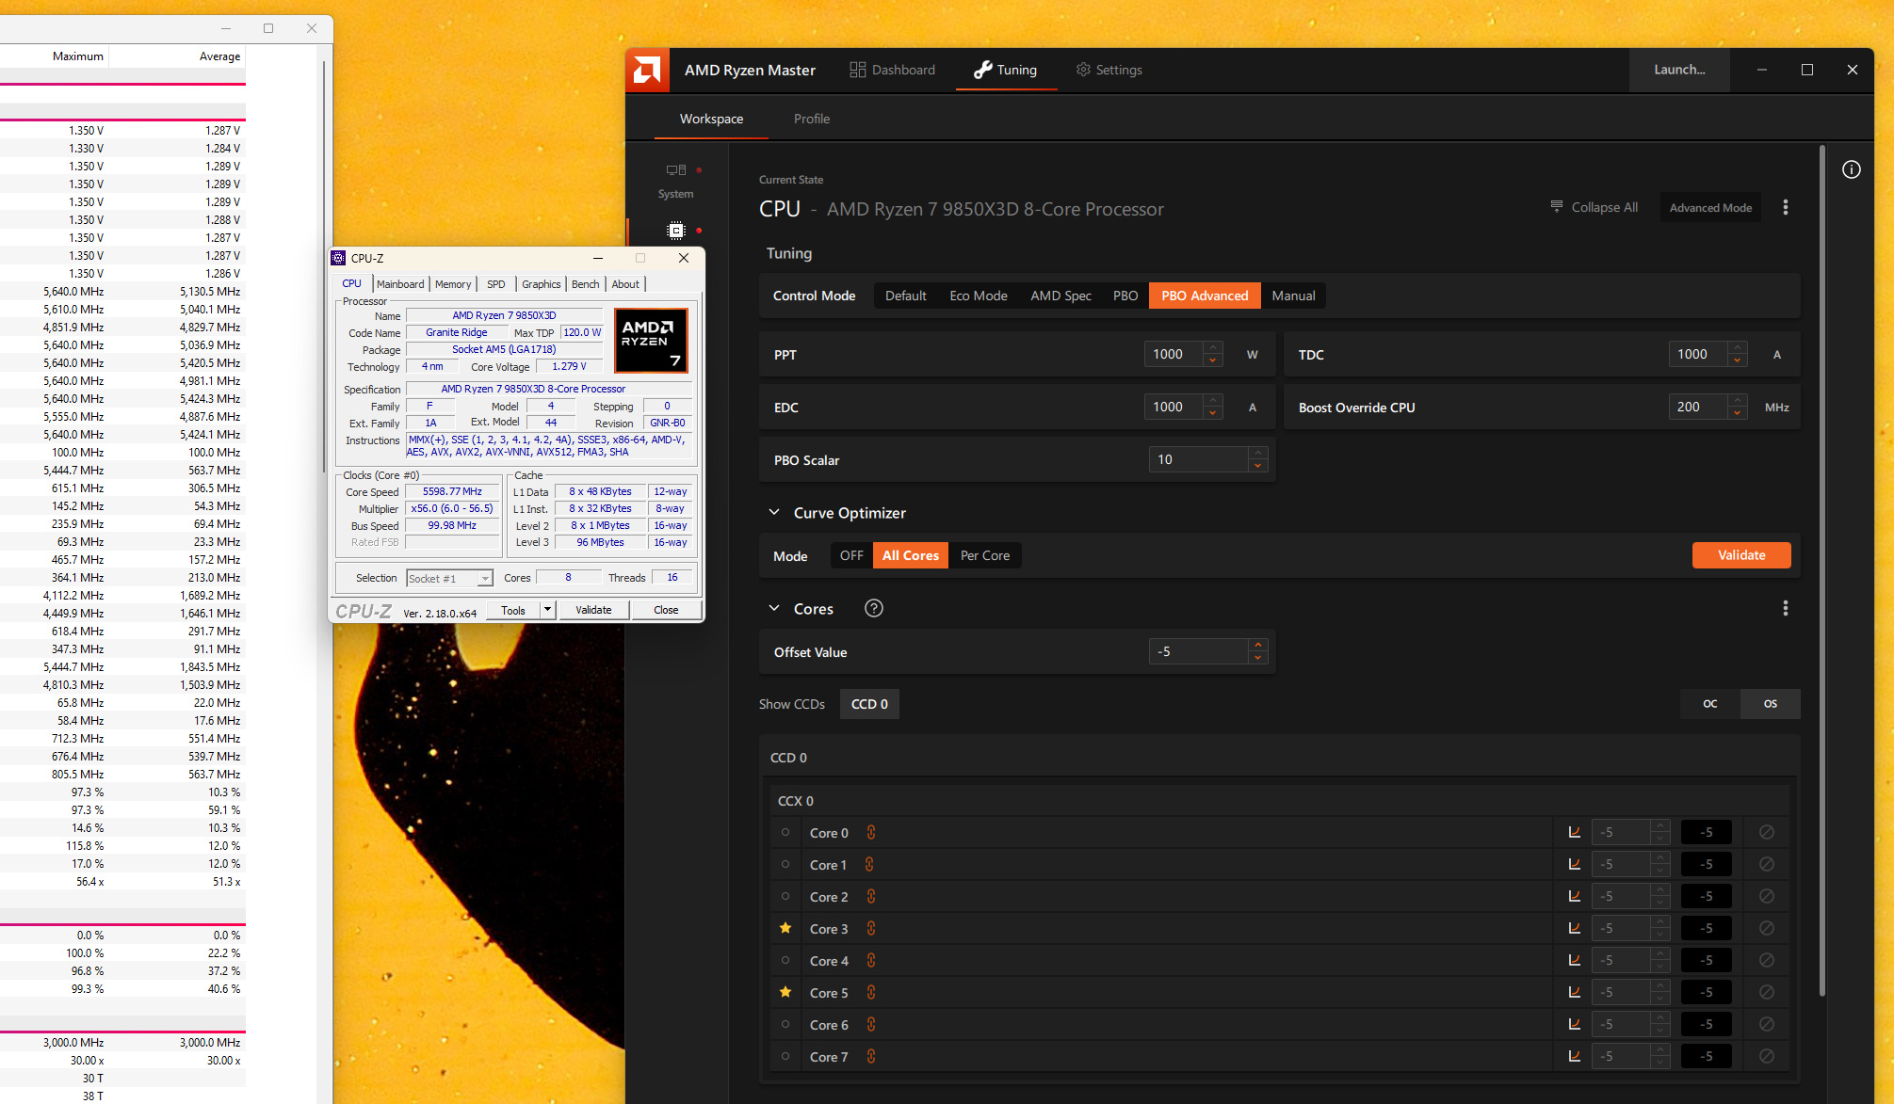Click Core 3 curve graph icon

pos(1574,928)
